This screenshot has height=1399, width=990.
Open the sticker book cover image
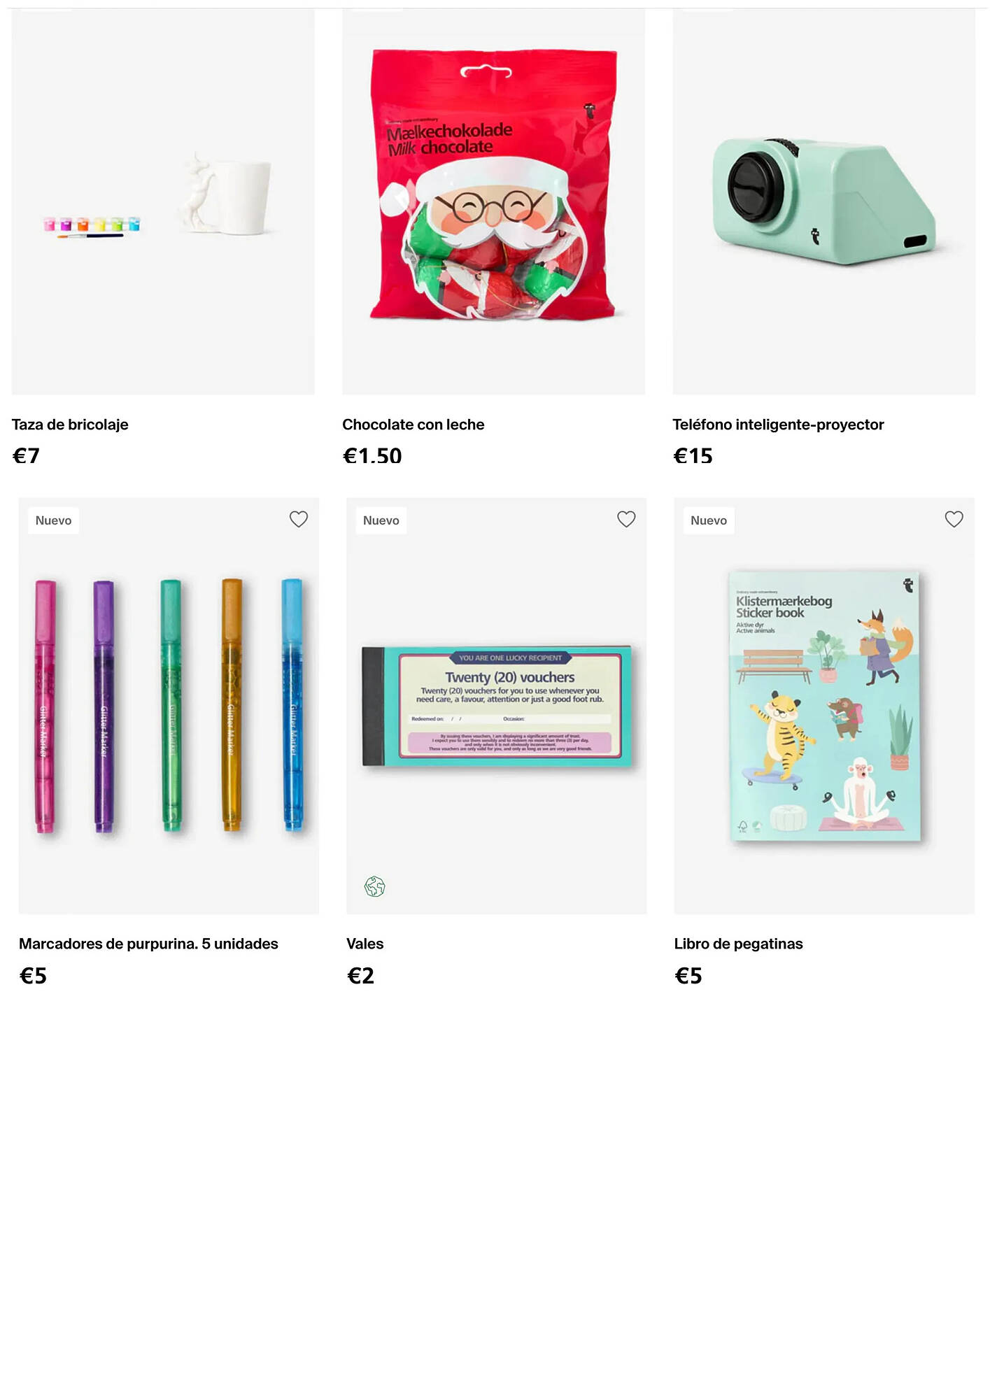pos(824,706)
